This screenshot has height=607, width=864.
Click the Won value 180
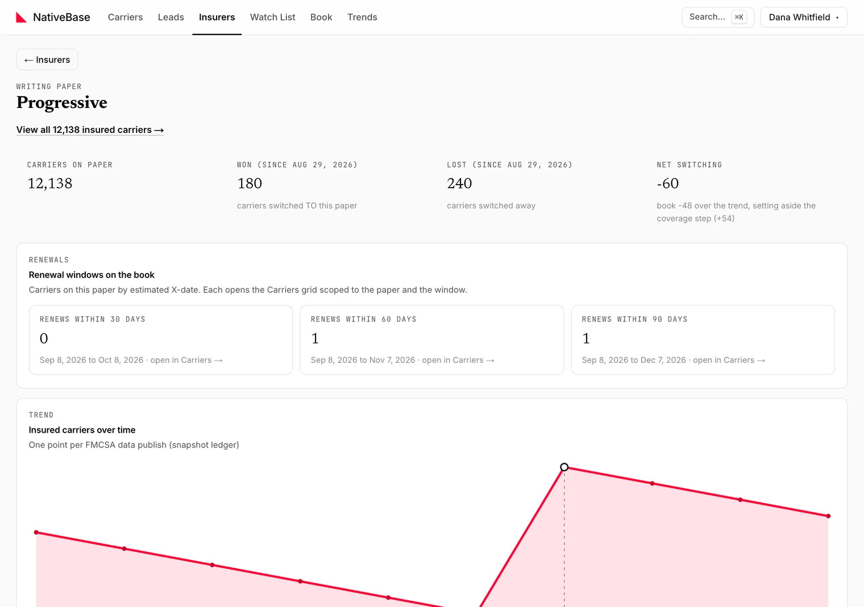coord(250,183)
